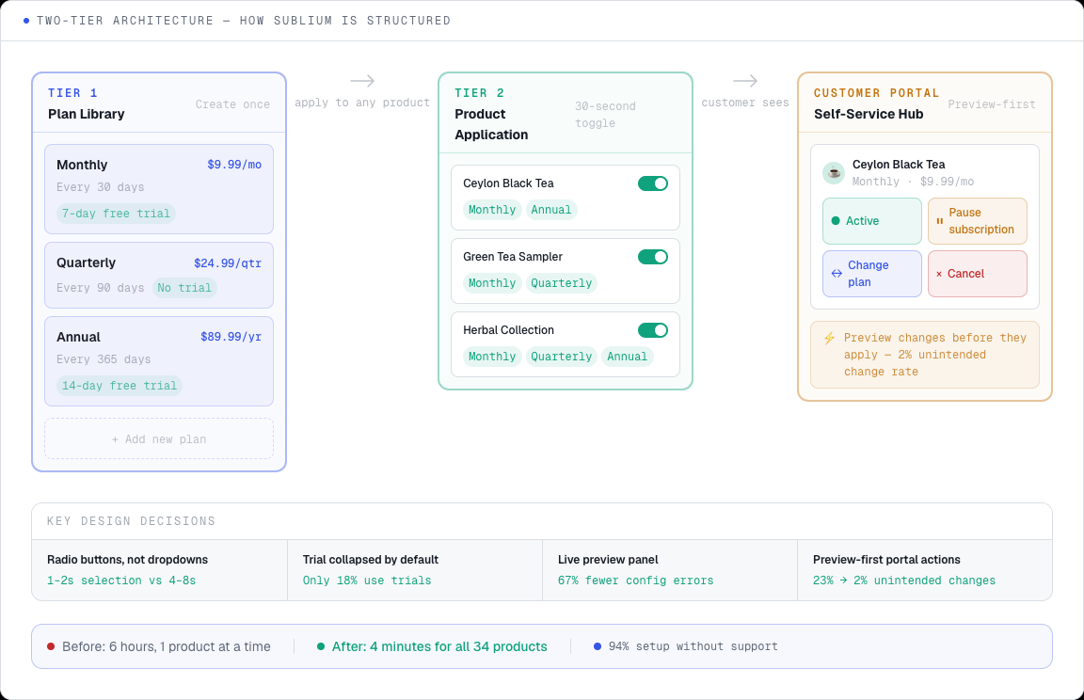Viewport: 1084px width, 700px height.
Task: Click the Cancel button in the Customer Portal
Action: click(977, 273)
